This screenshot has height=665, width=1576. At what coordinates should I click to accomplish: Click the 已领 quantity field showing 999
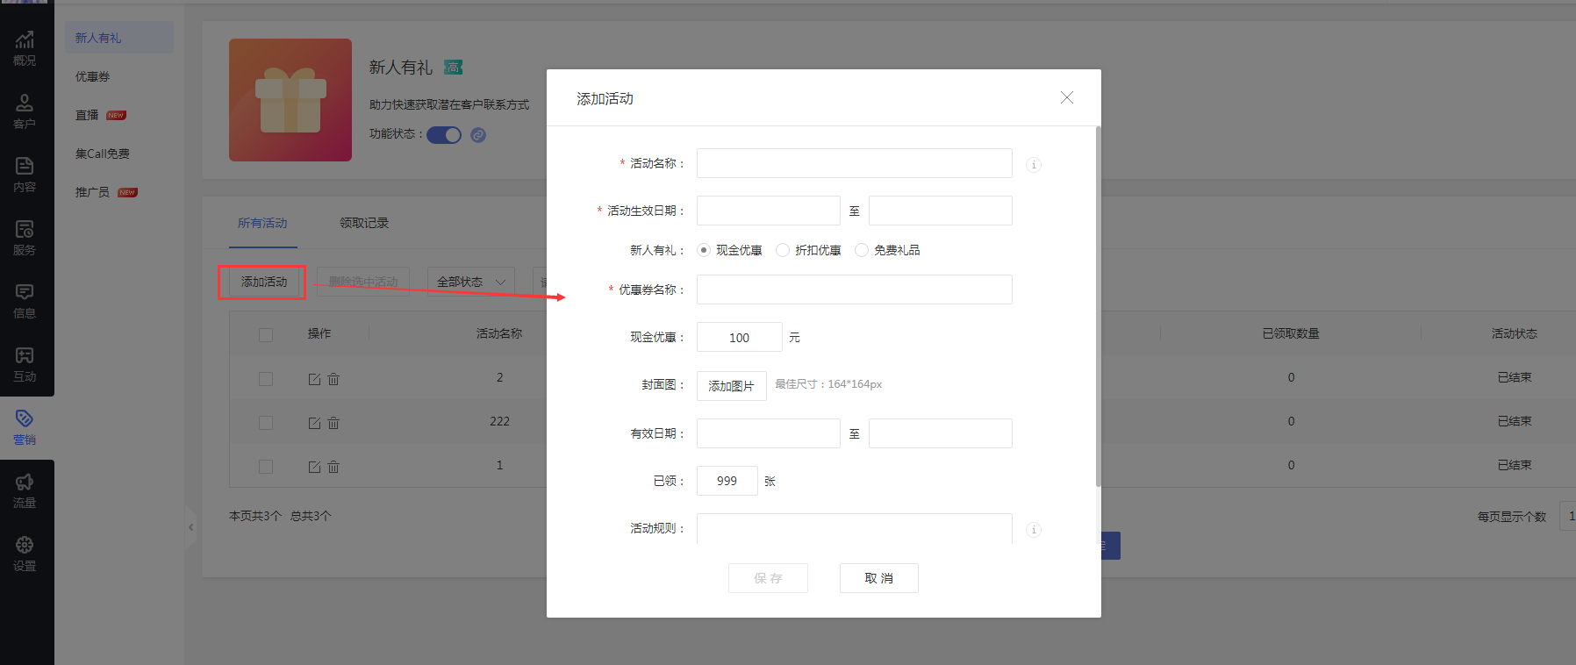point(727,481)
